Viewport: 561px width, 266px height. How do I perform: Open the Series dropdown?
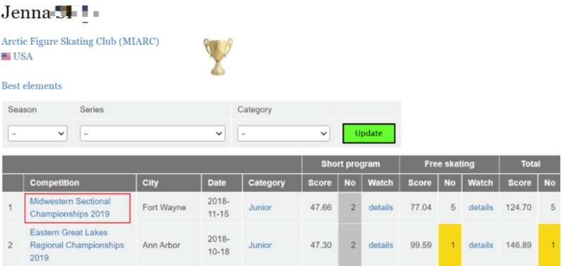(x=152, y=133)
